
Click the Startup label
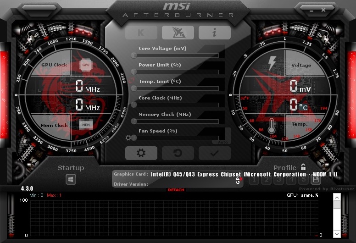(x=71, y=168)
